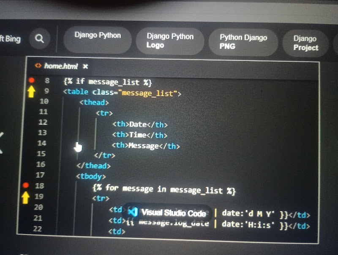Screen dimensions: 338x255
Task: Click the yellow arrow beside line 9
Action: click(31, 90)
